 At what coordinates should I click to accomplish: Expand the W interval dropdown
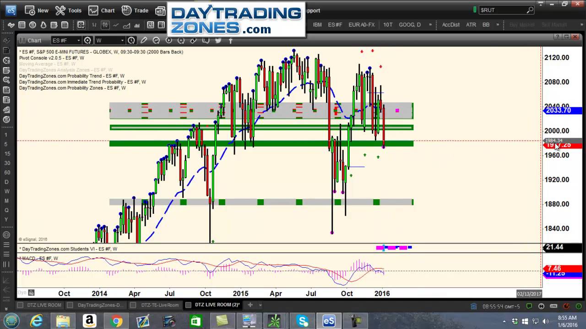[x=121, y=41]
